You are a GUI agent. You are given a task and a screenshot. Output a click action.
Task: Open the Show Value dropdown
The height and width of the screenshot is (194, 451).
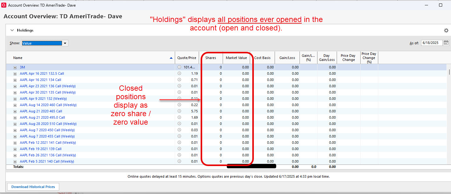tap(65, 43)
